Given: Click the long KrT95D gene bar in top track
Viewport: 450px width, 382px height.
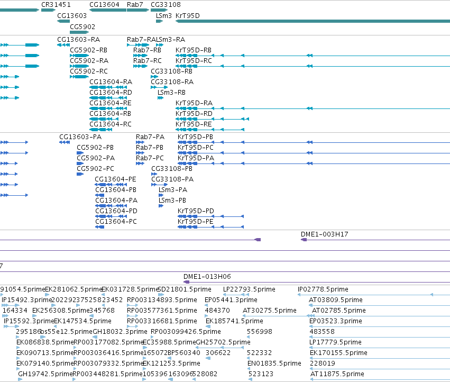Looking at the screenshot, I should tap(313, 21).
